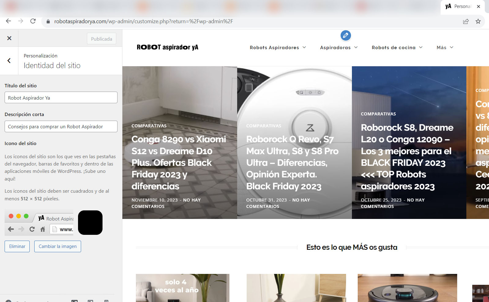
Task: Click the robot vacuum on wooden floor thumbnail
Action: click(x=407, y=288)
